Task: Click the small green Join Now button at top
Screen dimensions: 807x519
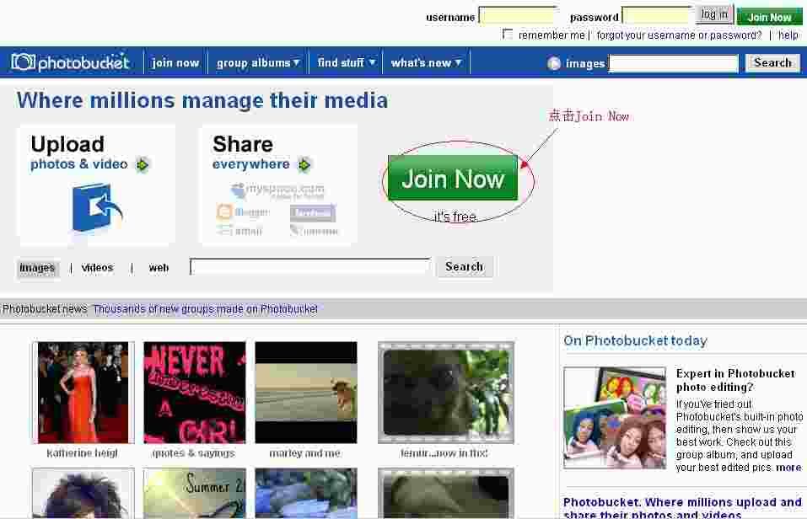Action: pyautogui.click(x=769, y=17)
